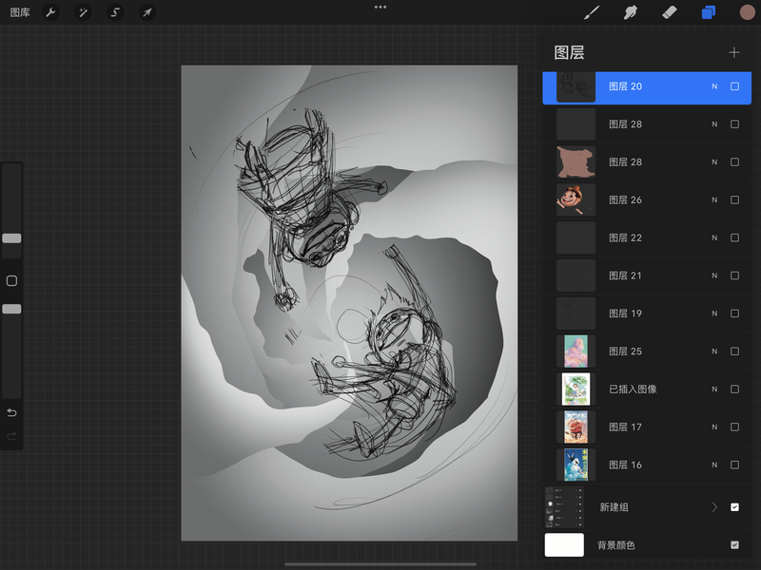Select the Smudge tool

(630, 12)
